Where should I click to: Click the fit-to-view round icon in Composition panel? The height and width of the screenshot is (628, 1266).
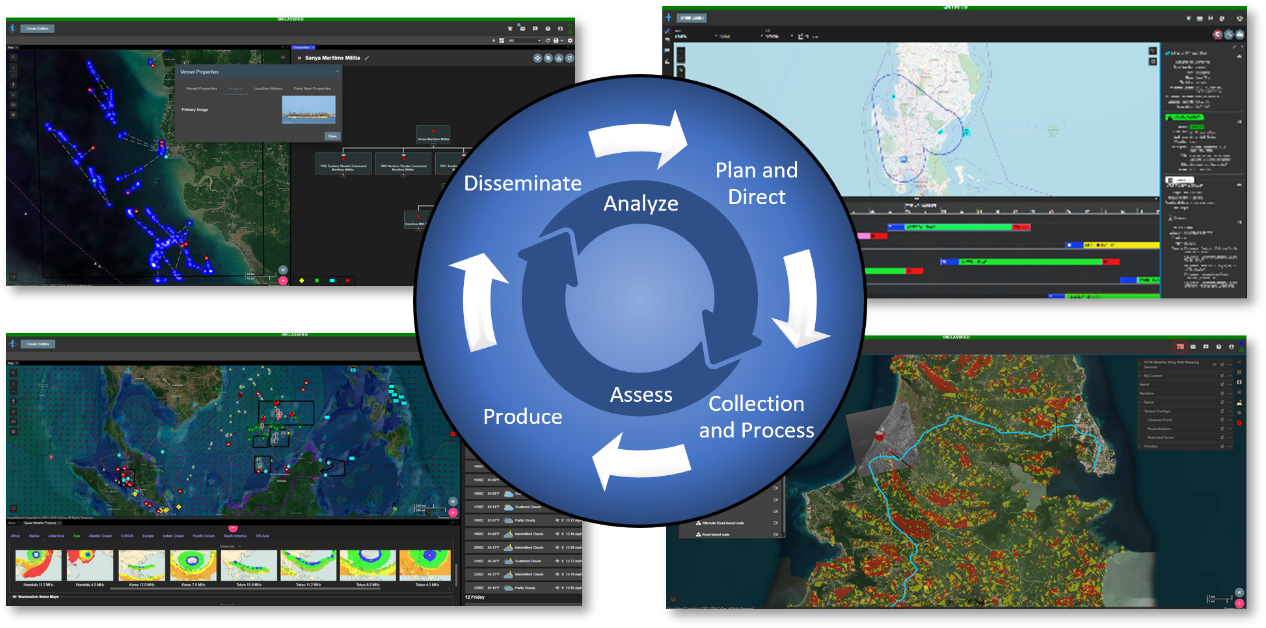coord(537,58)
